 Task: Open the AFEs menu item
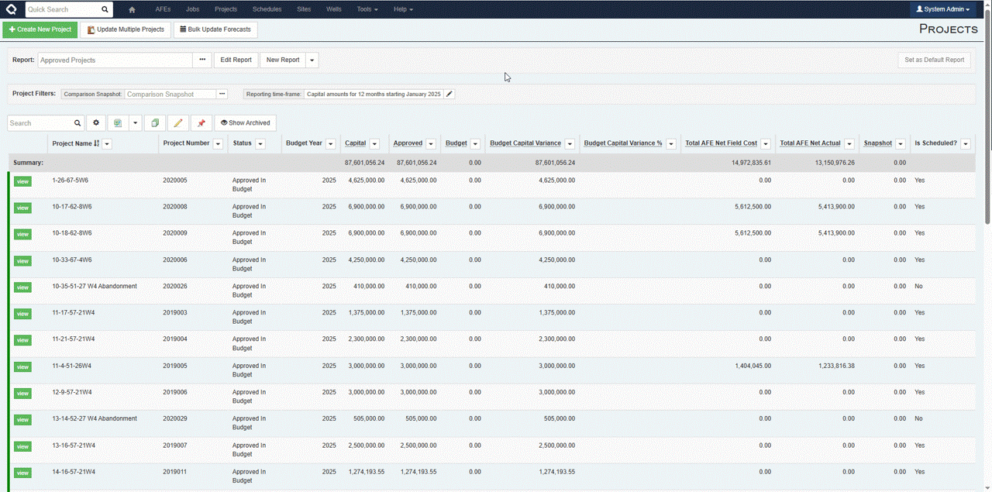(x=163, y=9)
